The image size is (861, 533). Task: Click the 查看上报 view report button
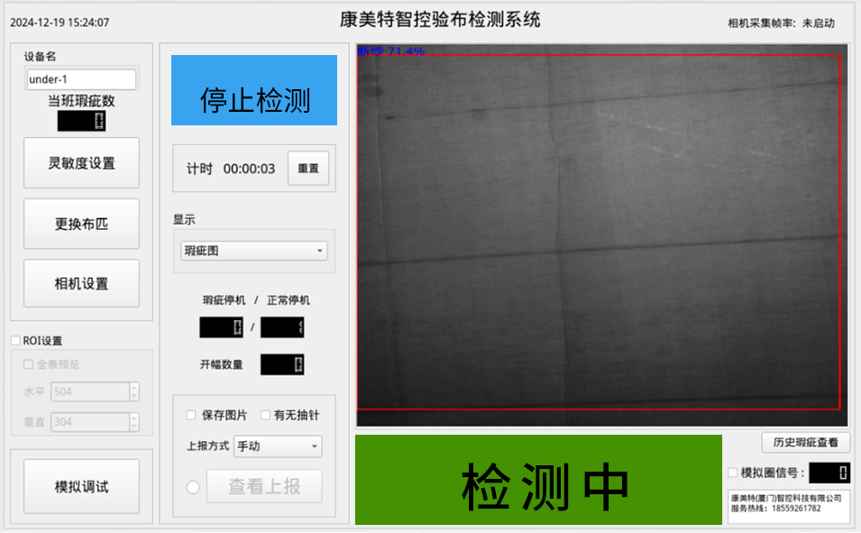(x=264, y=486)
